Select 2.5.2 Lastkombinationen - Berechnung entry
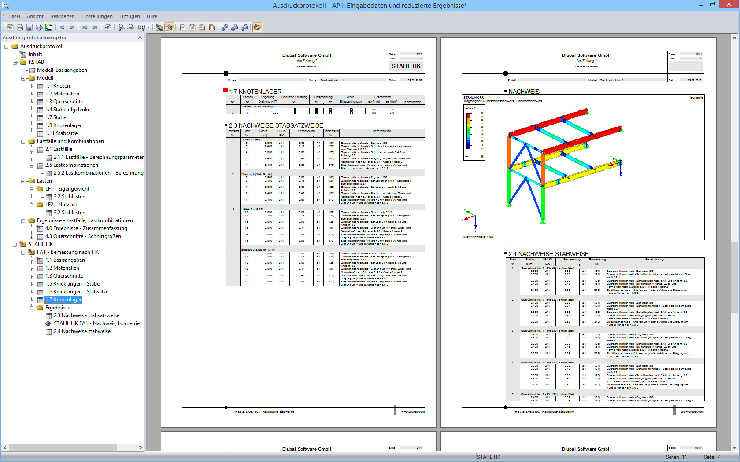Screen dimensions: 740x462 99,173
